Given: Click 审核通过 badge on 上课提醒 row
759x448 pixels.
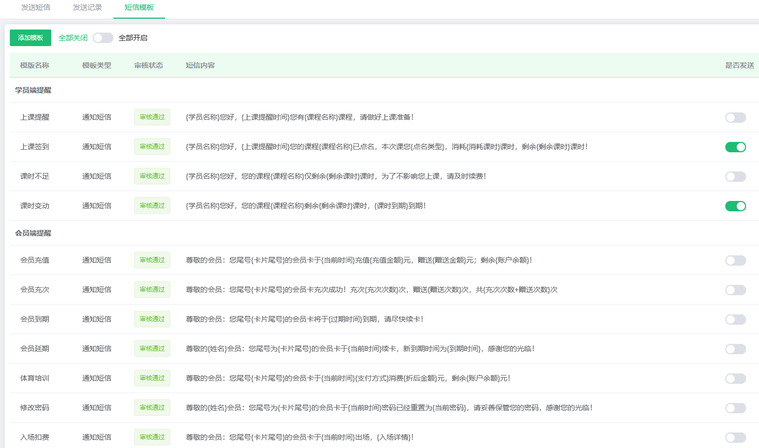Looking at the screenshot, I should [x=152, y=117].
